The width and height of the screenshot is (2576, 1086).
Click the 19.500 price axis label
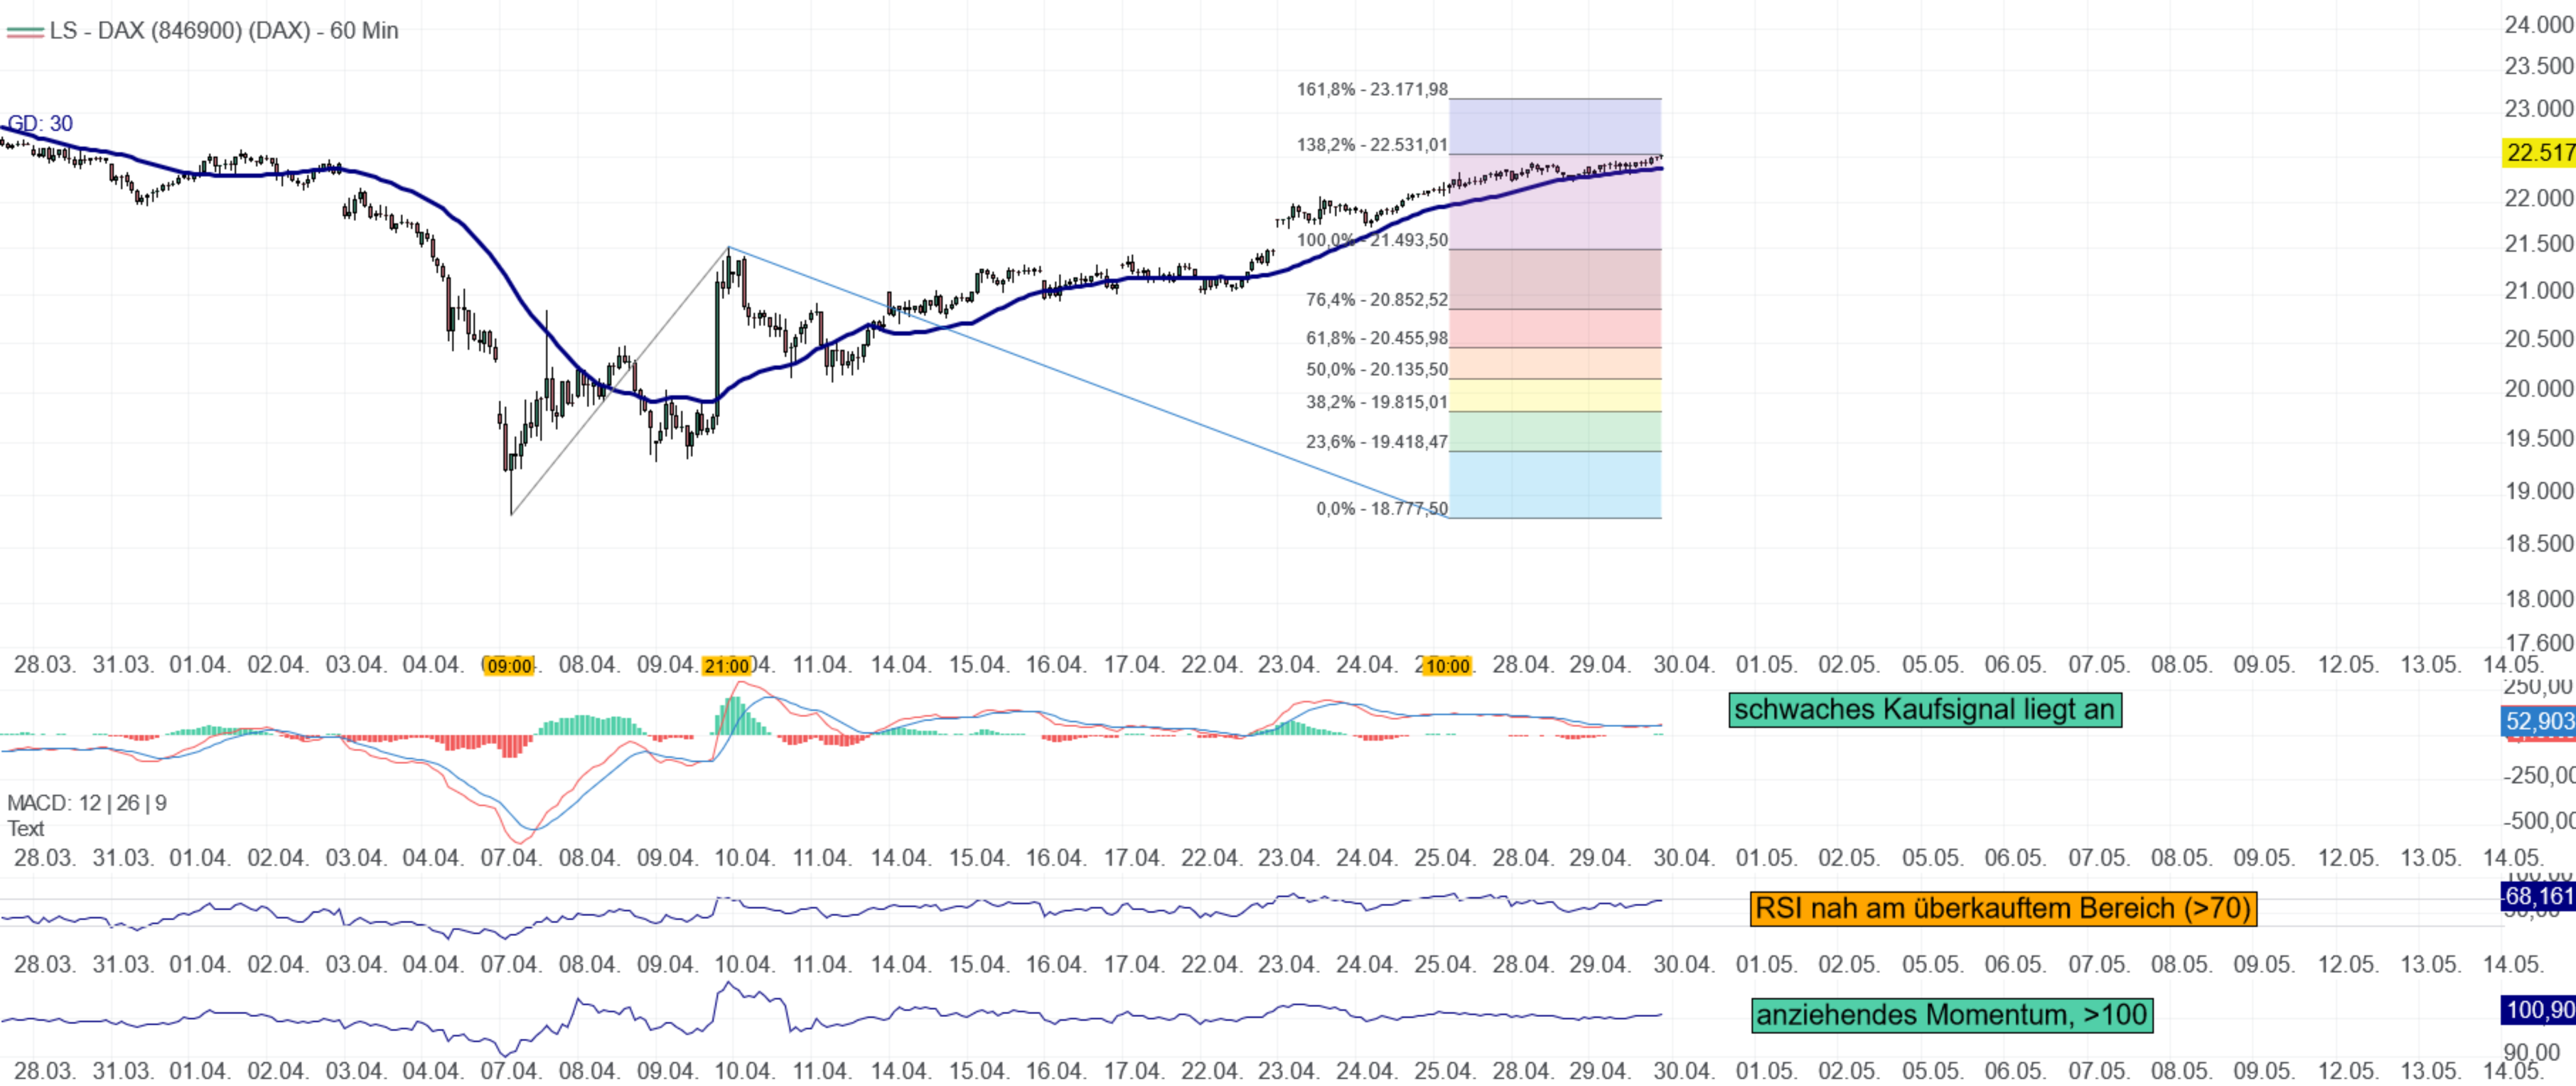pyautogui.click(x=2539, y=439)
